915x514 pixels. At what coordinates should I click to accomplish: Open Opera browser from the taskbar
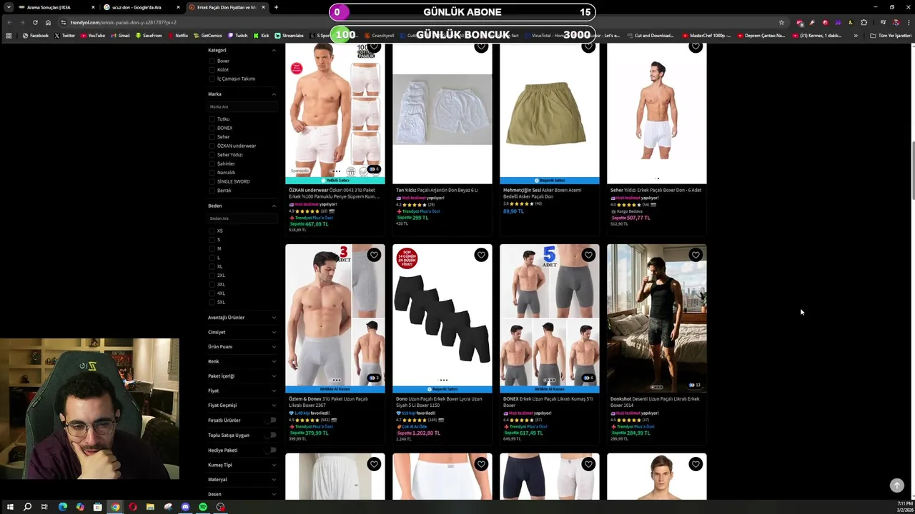pyautogui.click(x=132, y=507)
